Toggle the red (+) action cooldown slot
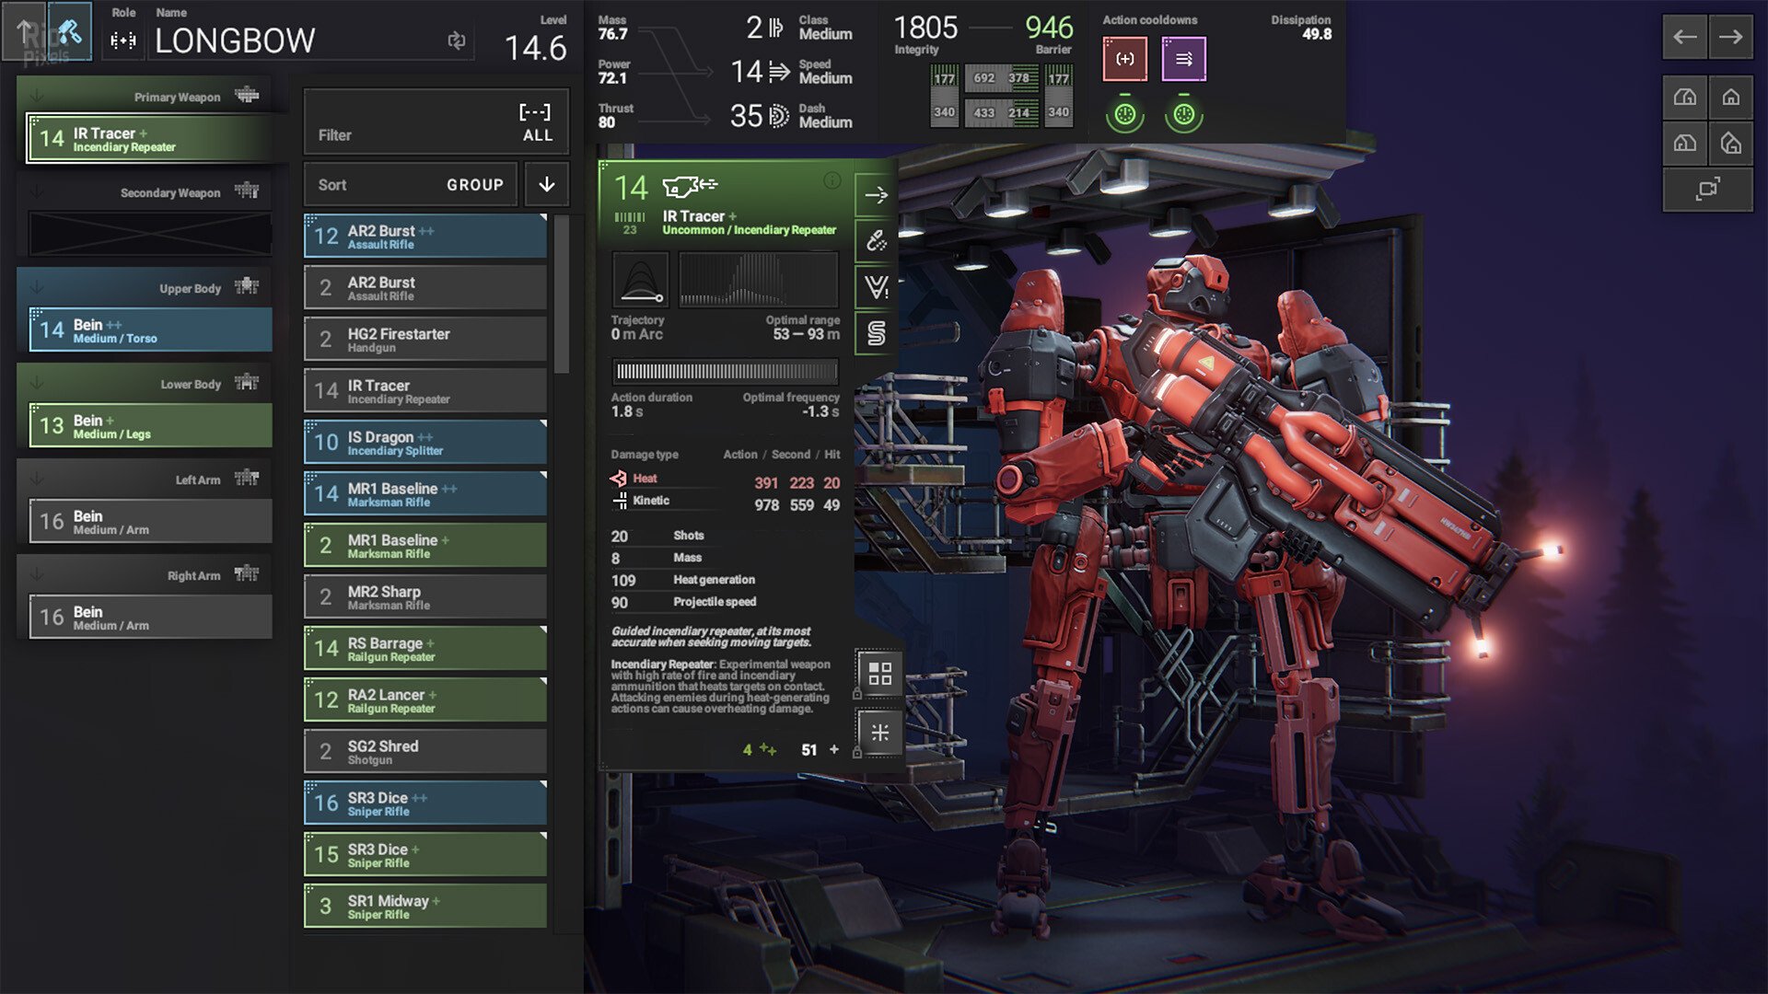This screenshot has height=994, width=1768. point(1125,59)
